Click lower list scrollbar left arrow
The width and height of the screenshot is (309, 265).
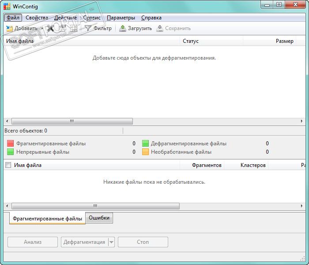coord(8,206)
